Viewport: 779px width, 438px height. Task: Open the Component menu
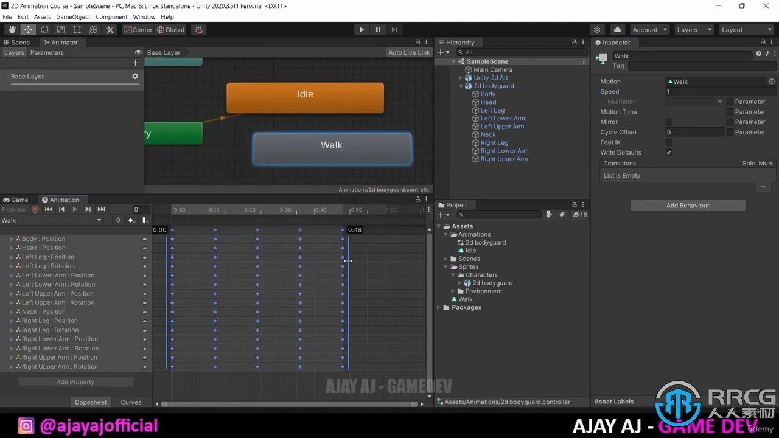click(x=111, y=17)
